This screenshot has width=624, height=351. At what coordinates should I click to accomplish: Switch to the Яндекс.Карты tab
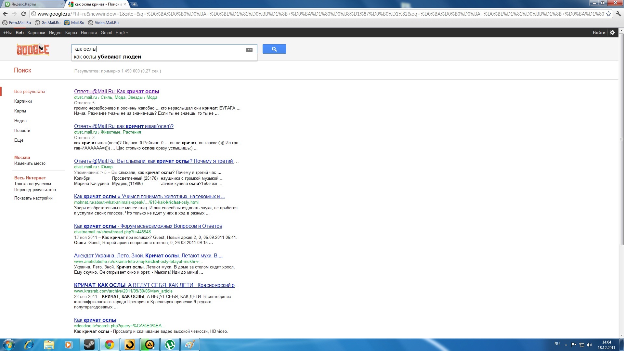(x=32, y=4)
